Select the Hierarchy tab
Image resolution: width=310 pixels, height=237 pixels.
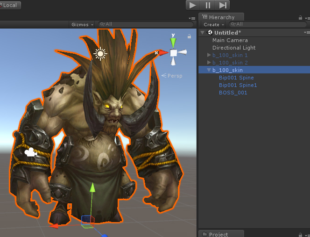221,17
